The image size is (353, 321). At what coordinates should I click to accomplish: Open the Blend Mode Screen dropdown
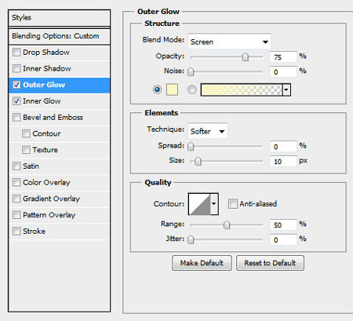229,42
